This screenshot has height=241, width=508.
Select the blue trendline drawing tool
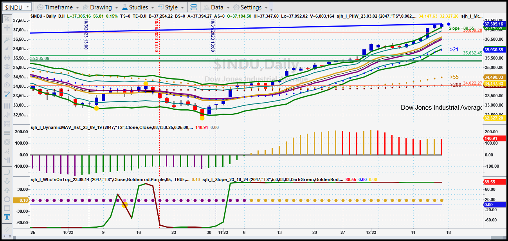7,94
